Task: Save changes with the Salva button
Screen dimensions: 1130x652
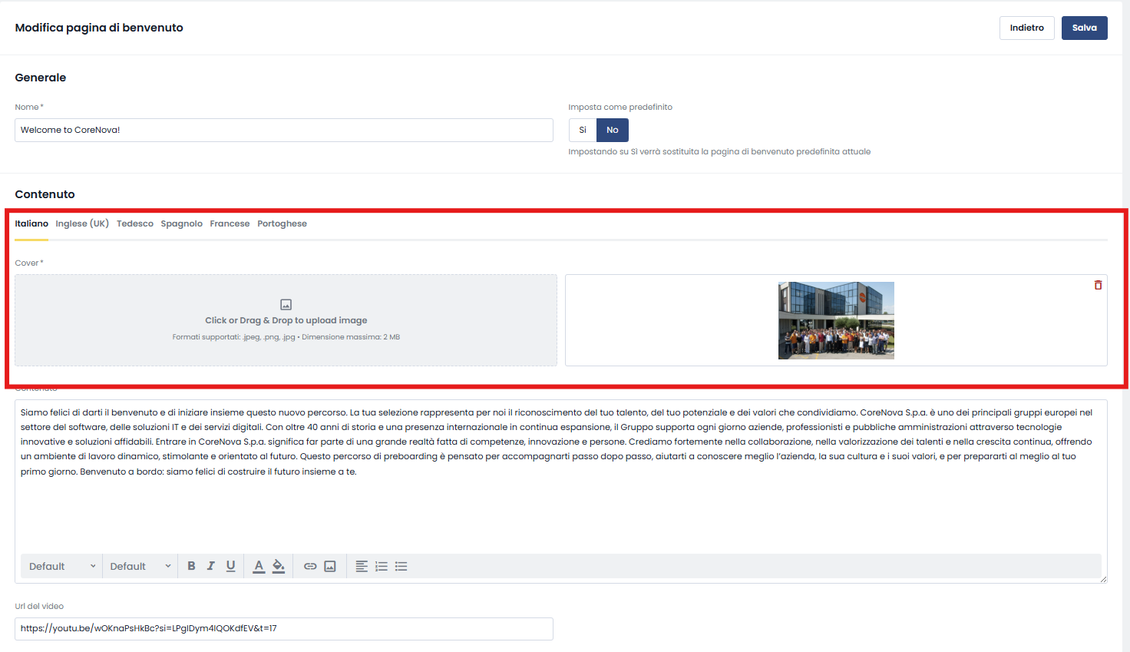Action: [1085, 28]
